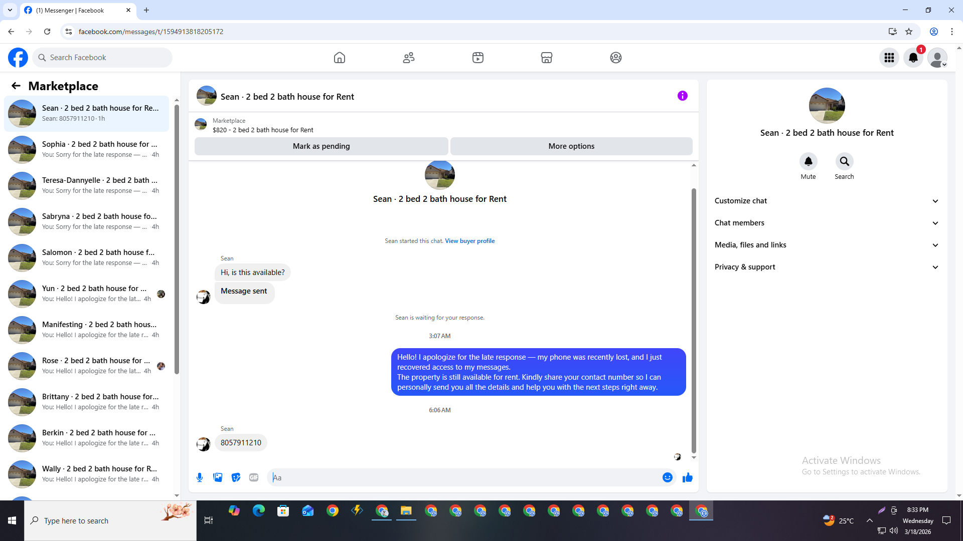
Task: Expand the Customize chat section
Action: click(x=826, y=201)
